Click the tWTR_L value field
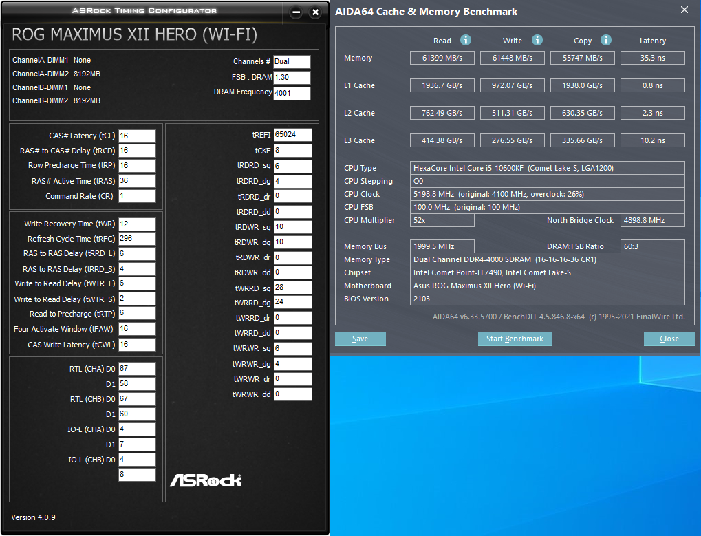The image size is (701, 536). 138,283
